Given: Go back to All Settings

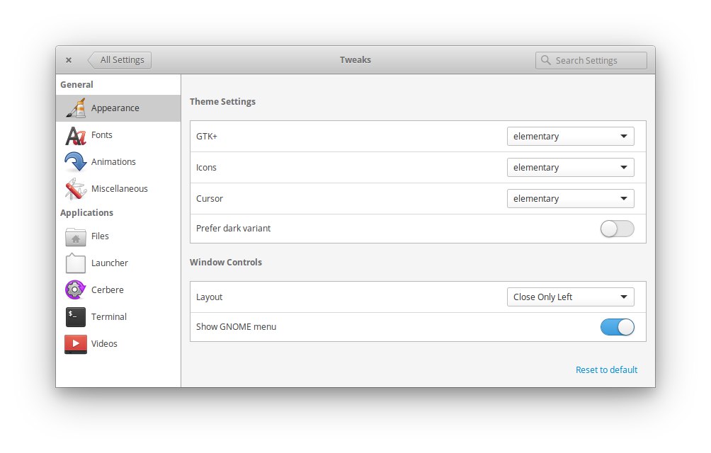Looking at the screenshot, I should 120,59.
